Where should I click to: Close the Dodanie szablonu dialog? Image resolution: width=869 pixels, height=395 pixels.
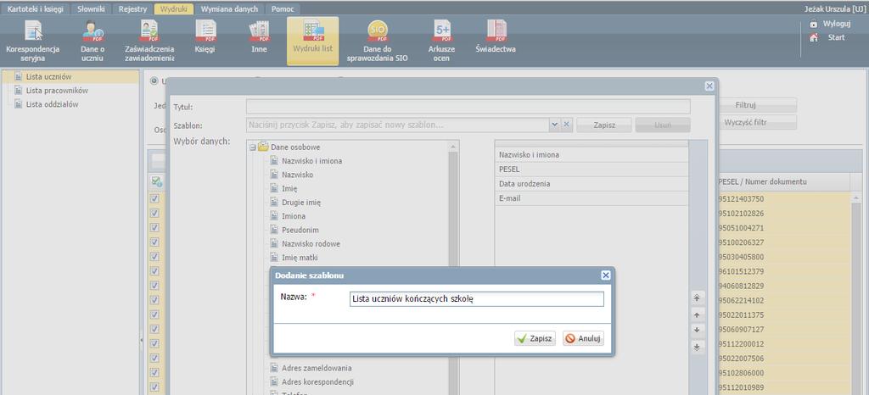tap(605, 275)
